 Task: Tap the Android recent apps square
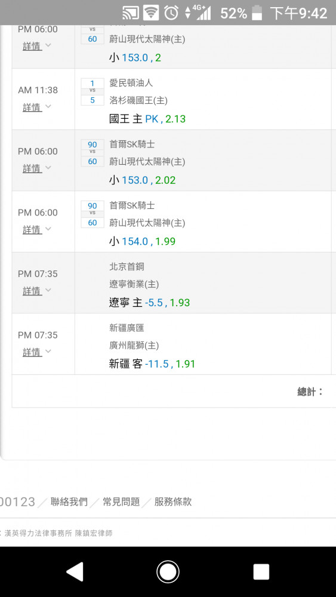[x=261, y=572]
